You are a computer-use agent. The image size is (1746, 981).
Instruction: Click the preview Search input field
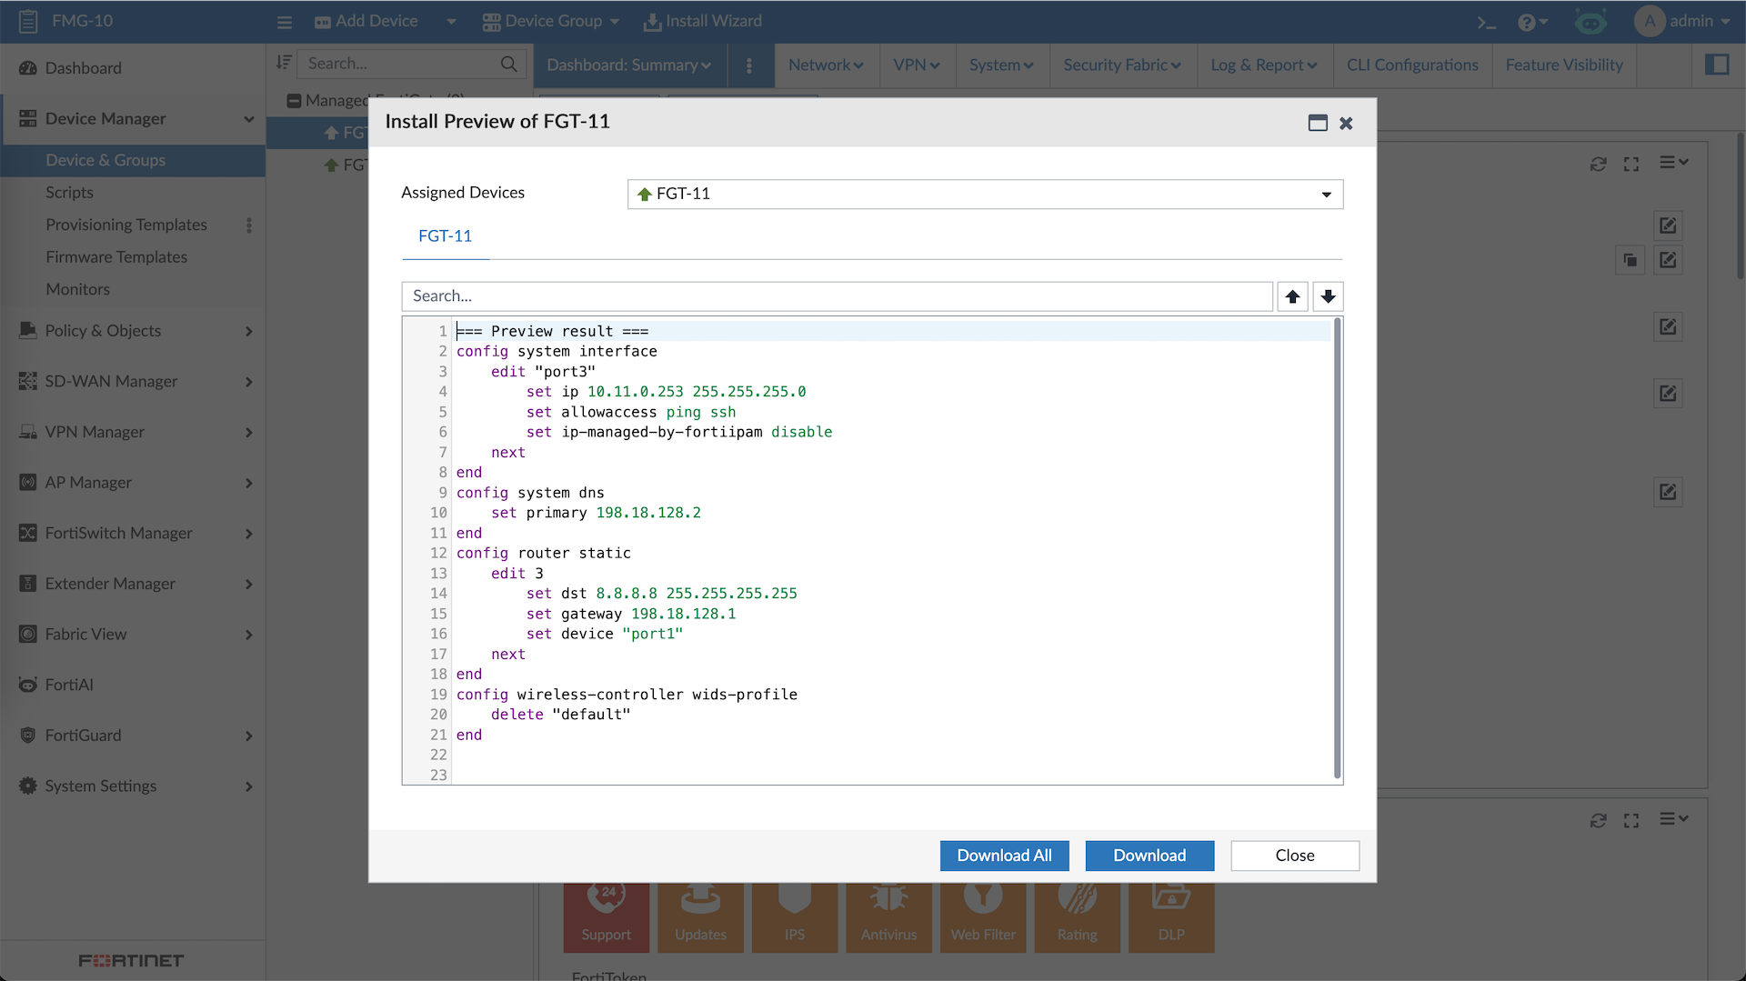coord(837,296)
